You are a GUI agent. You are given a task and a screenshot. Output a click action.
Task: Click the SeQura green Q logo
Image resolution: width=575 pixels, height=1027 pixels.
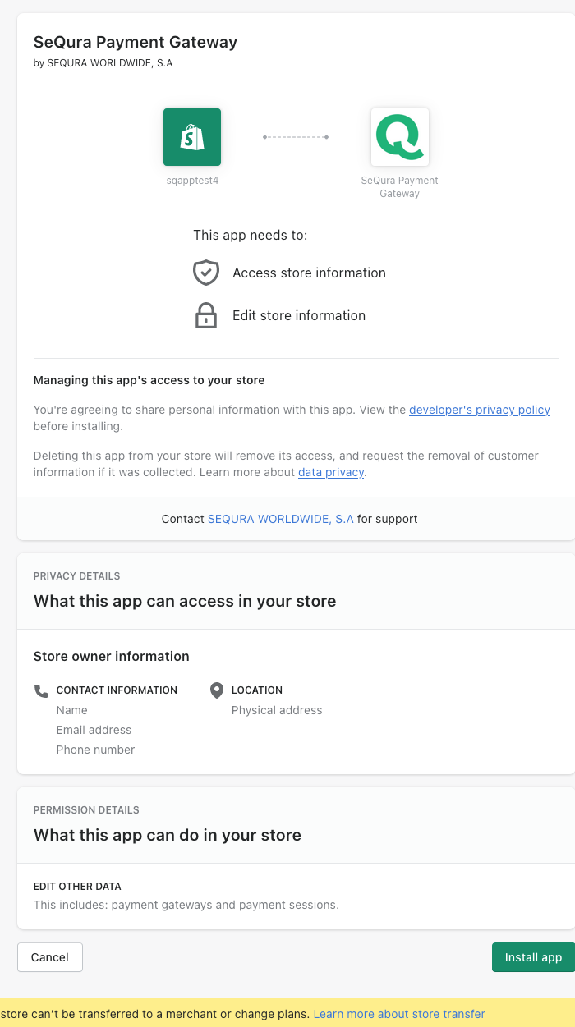click(x=400, y=137)
